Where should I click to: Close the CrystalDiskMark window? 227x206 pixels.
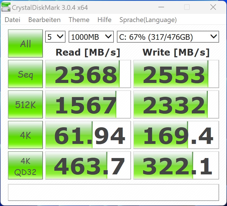pos(213,7)
